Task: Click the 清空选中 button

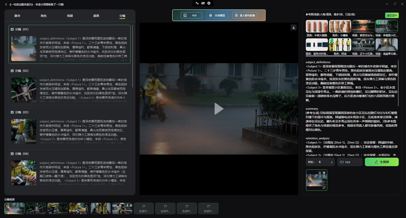Action: pos(392,15)
